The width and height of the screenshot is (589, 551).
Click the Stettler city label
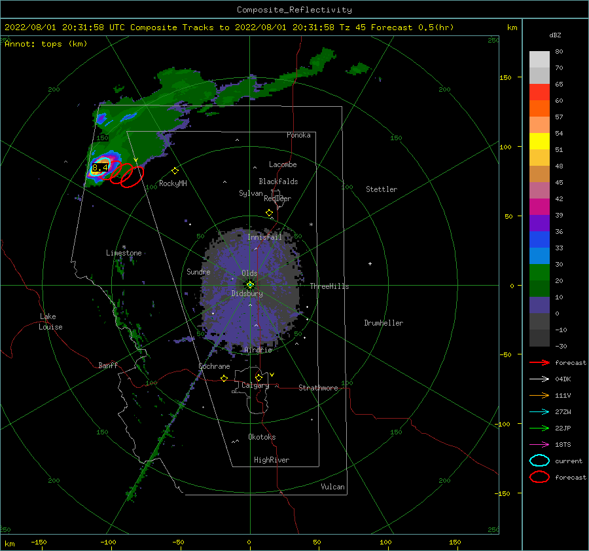coord(382,189)
